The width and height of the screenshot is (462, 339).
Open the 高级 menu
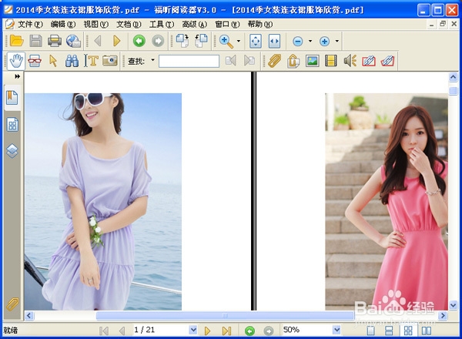195,25
